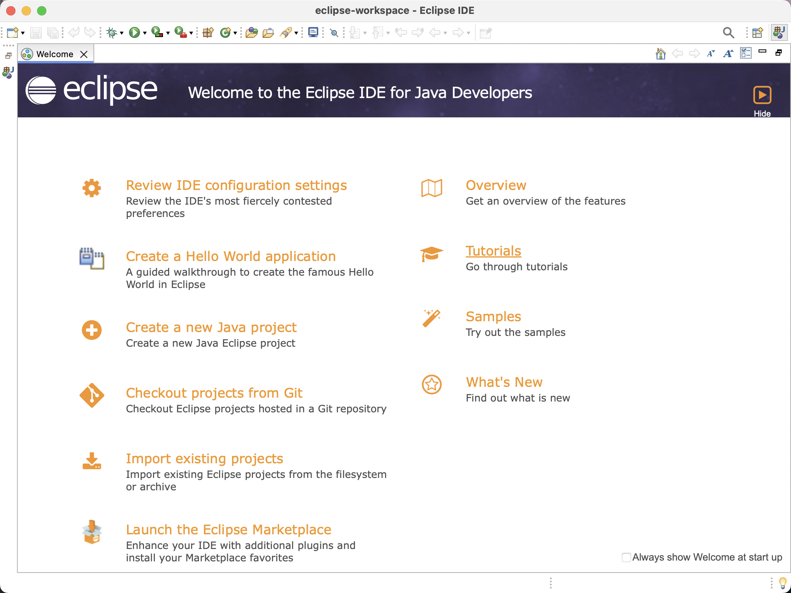Click the lightbulb tip icon in status bar
Screen dimensions: 791x593
783,583
